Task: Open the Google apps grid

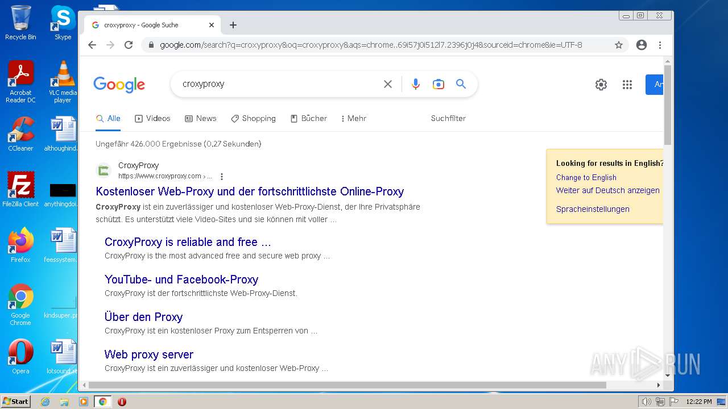Action: coord(627,85)
